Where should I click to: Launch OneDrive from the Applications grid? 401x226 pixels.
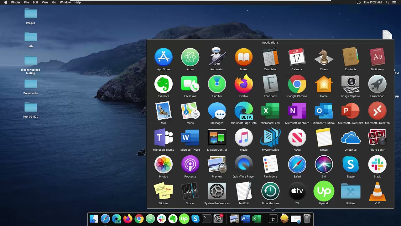351,137
